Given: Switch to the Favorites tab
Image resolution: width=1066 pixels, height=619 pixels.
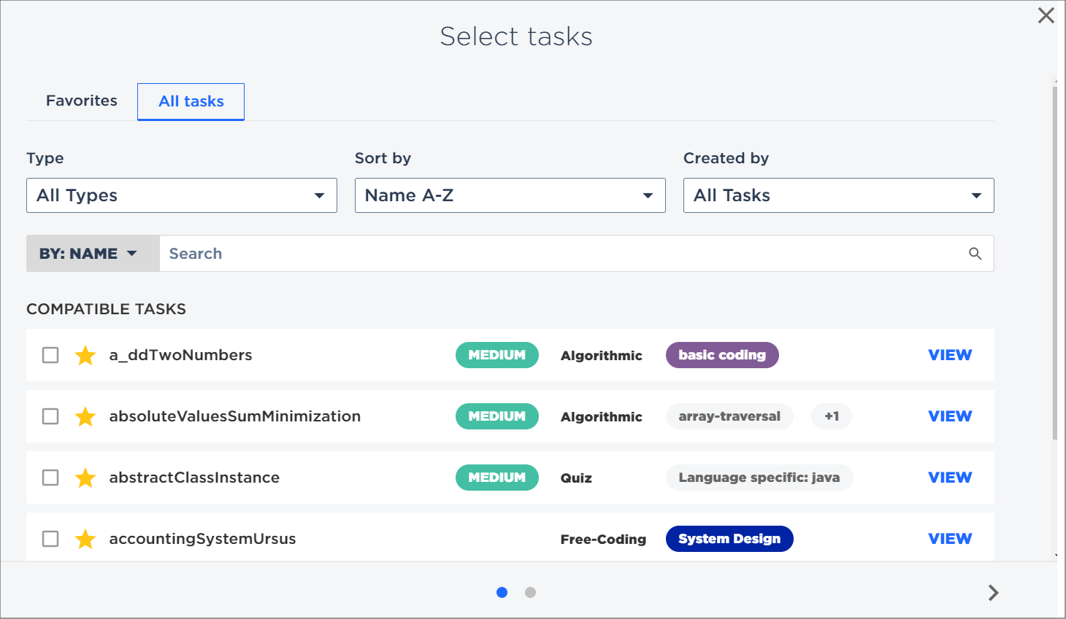Looking at the screenshot, I should click(x=82, y=101).
